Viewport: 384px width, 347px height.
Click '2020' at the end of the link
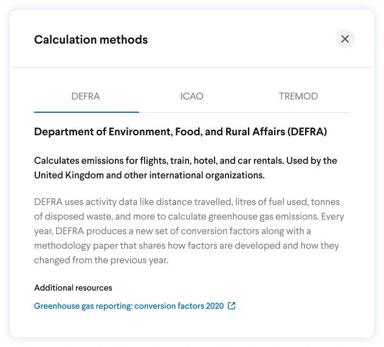[x=214, y=306]
